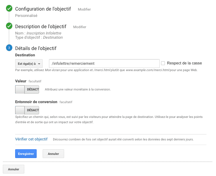The height and width of the screenshot is (176, 216).
Task: Click the Personnalisé text under Configuration
Action: [x=26, y=15]
